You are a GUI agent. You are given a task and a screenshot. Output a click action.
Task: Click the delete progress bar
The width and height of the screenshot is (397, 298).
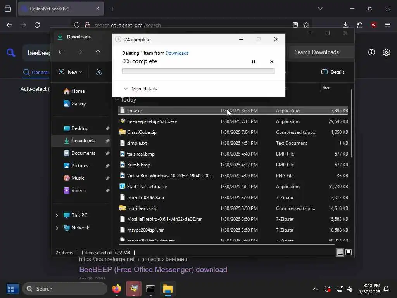tap(198, 71)
